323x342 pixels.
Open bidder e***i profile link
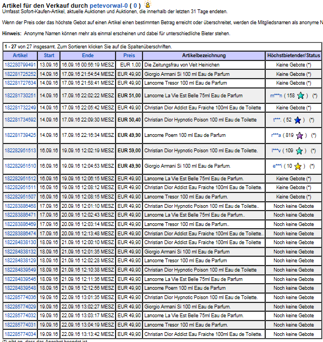coord(277,166)
